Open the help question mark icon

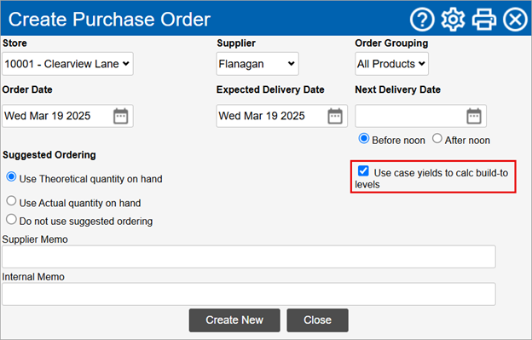tap(422, 20)
